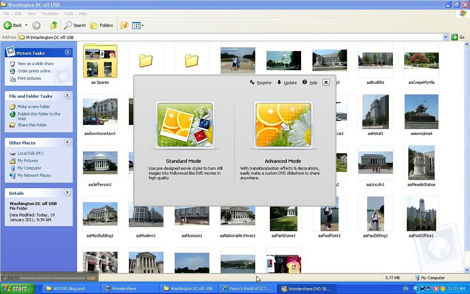Close the Wondershare mode selection dialog

pyautogui.click(x=326, y=82)
